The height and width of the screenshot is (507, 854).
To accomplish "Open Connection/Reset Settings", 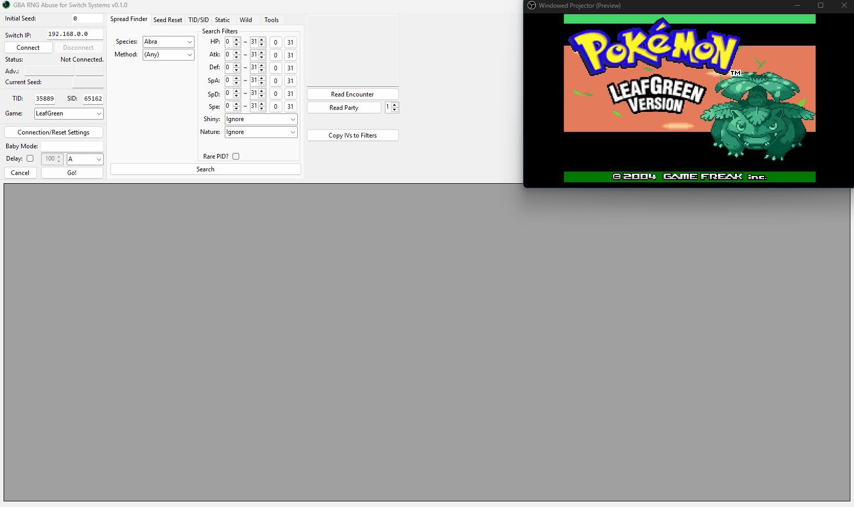I will [x=53, y=132].
